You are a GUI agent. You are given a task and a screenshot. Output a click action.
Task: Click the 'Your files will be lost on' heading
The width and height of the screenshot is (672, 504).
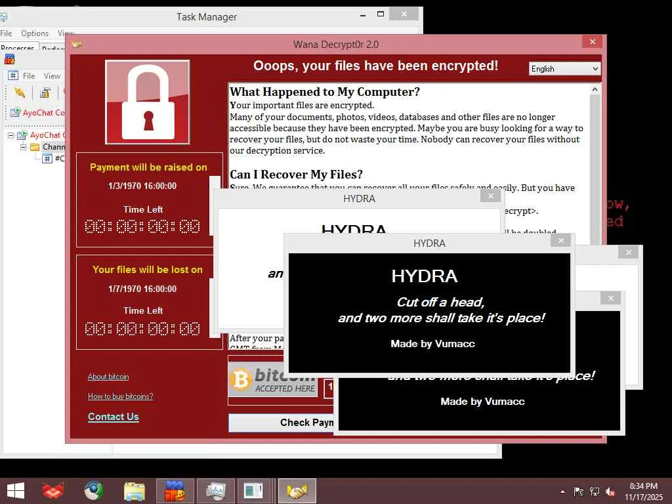(148, 270)
